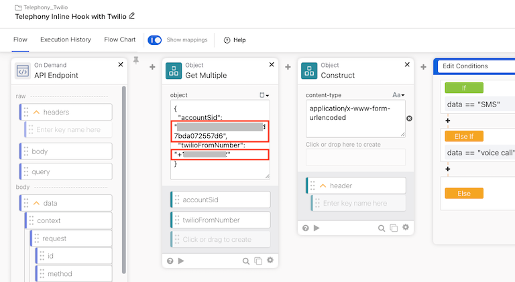Click the pencil icon to rename the flow
This screenshot has height=282, width=515.
[x=131, y=15]
